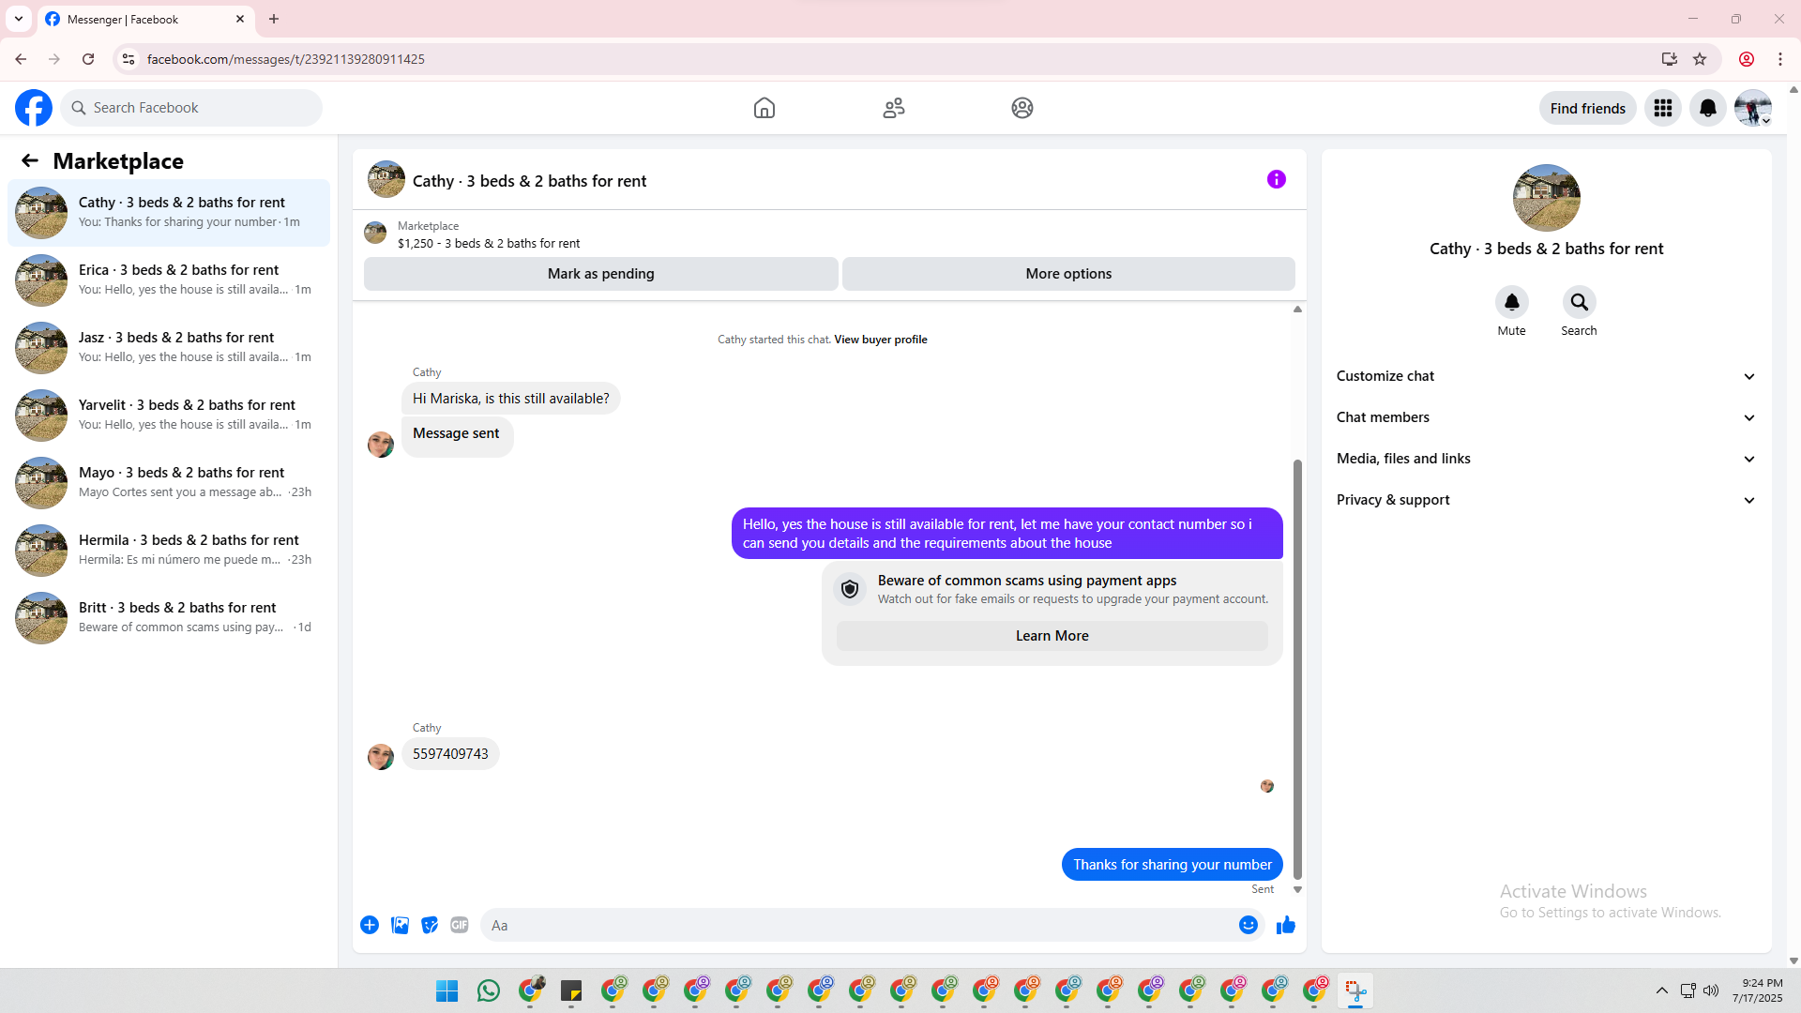The height and width of the screenshot is (1013, 1801).
Task: Open the tab search dropdown
Action: pos(19,19)
